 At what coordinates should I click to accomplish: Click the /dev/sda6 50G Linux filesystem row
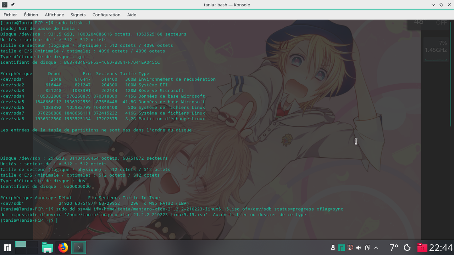pos(103,108)
